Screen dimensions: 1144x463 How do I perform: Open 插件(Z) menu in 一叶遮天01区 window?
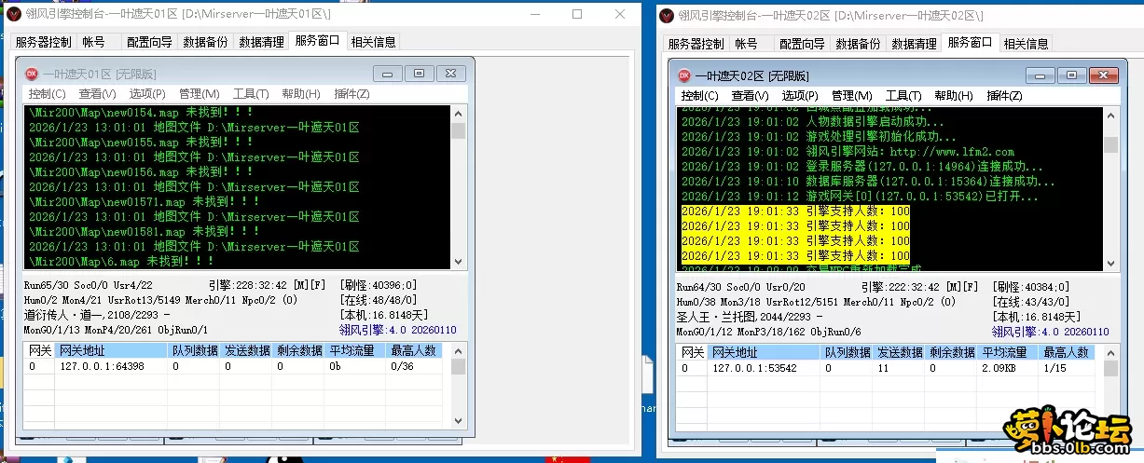[x=351, y=94]
